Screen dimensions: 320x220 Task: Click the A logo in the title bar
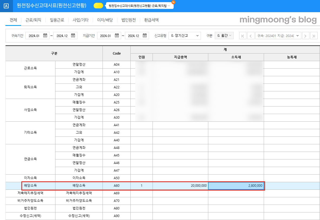tap(6, 6)
